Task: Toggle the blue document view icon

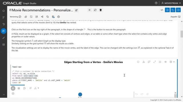Action: coord(167,10)
